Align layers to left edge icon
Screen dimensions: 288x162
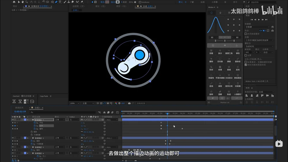247,96
